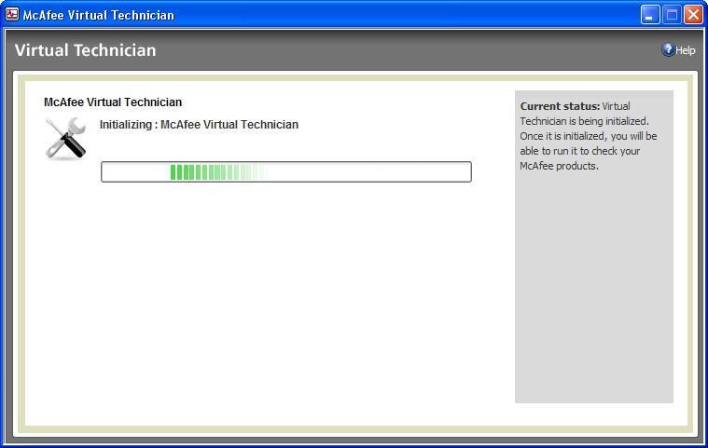Minimize the McAfee Virtual Technician window
The width and height of the screenshot is (708, 448).
pos(650,15)
